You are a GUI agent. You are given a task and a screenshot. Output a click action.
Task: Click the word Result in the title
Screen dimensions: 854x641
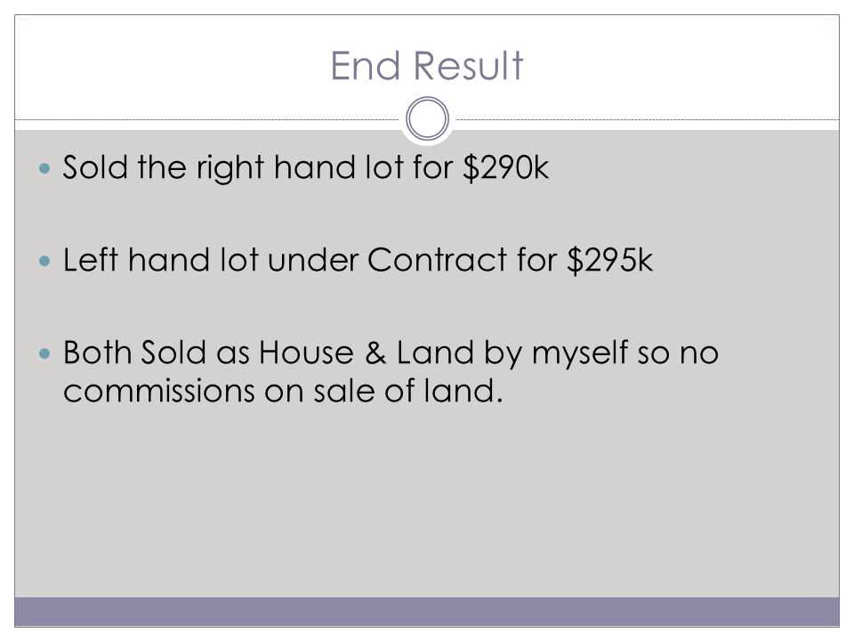(x=469, y=66)
